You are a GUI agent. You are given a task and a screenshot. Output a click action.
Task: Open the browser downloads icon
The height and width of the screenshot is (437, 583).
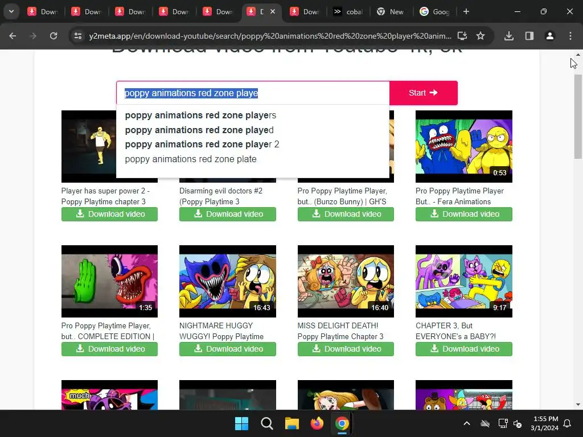(509, 36)
